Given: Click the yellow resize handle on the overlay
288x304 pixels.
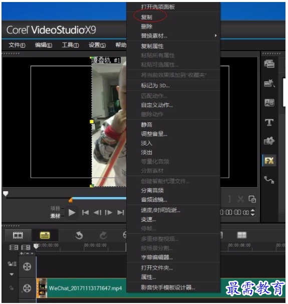Looking at the screenshot, I should pos(92,121).
